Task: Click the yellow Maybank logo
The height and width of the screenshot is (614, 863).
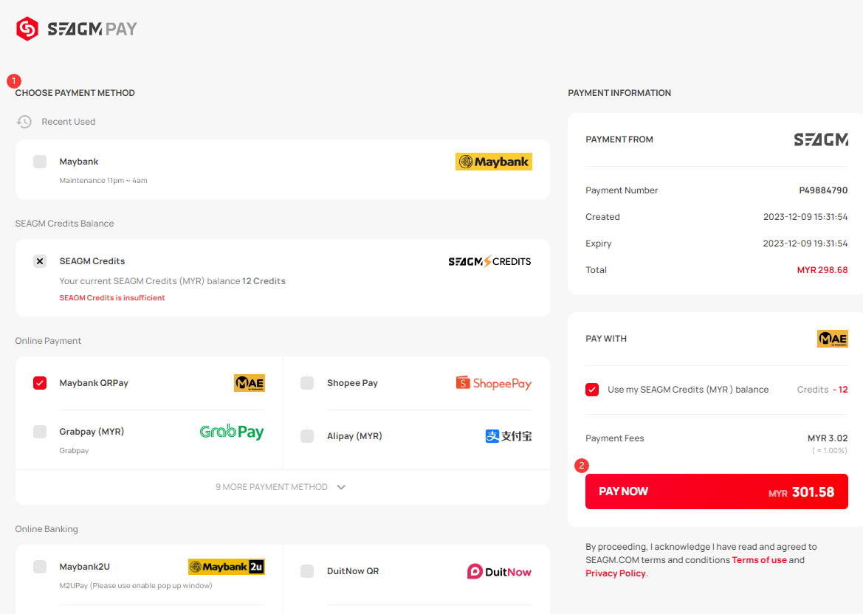Action: [x=494, y=162]
